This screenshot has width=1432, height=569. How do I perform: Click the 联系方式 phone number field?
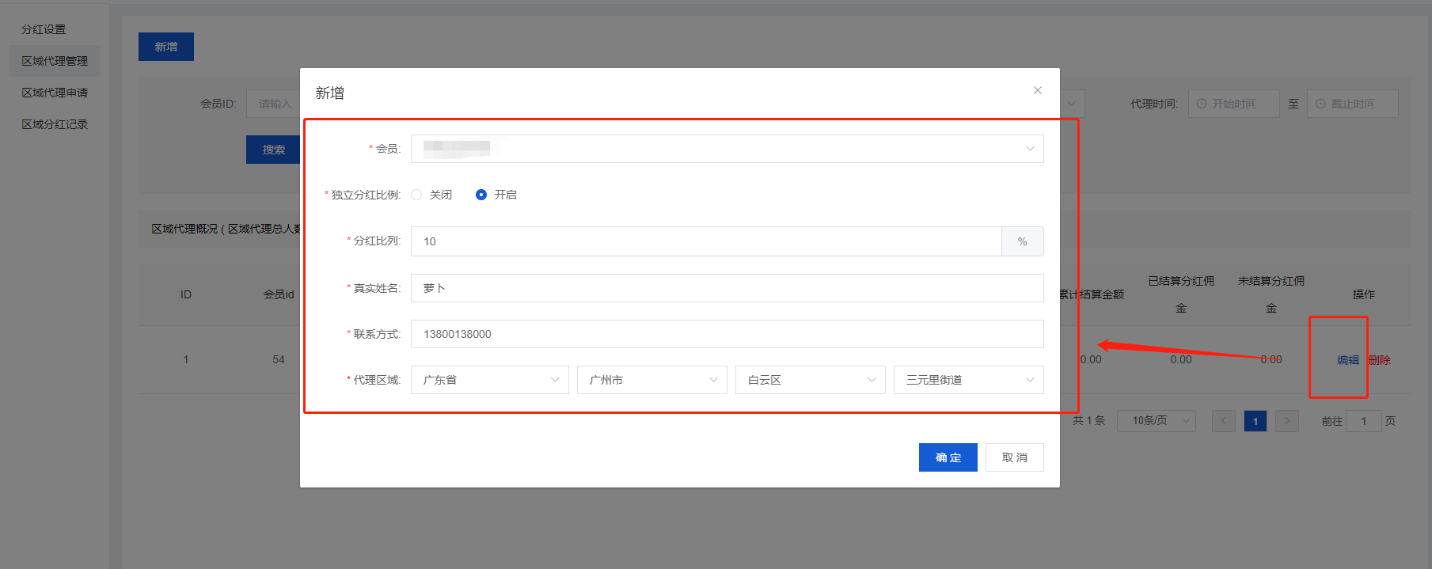tap(726, 334)
